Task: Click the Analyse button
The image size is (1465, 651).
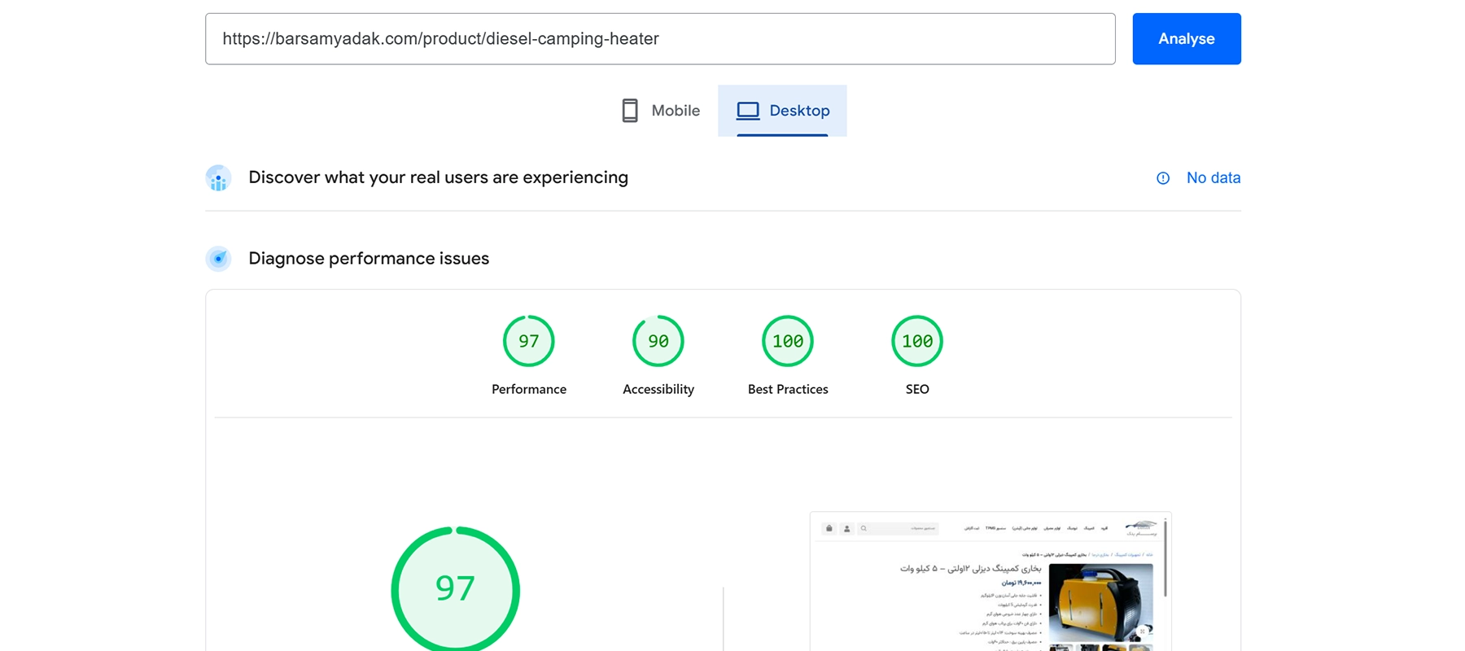Action: (1186, 38)
